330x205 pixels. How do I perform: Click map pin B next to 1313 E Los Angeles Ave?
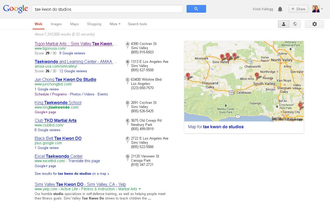point(128,63)
